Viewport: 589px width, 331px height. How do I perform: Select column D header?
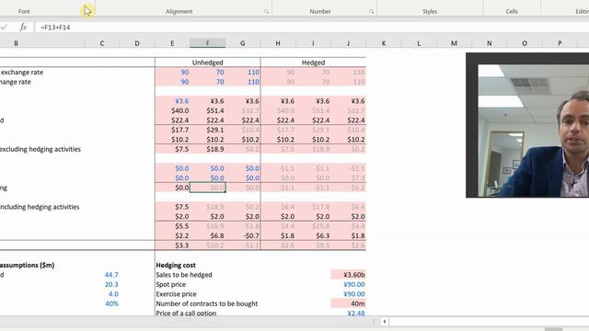click(137, 43)
